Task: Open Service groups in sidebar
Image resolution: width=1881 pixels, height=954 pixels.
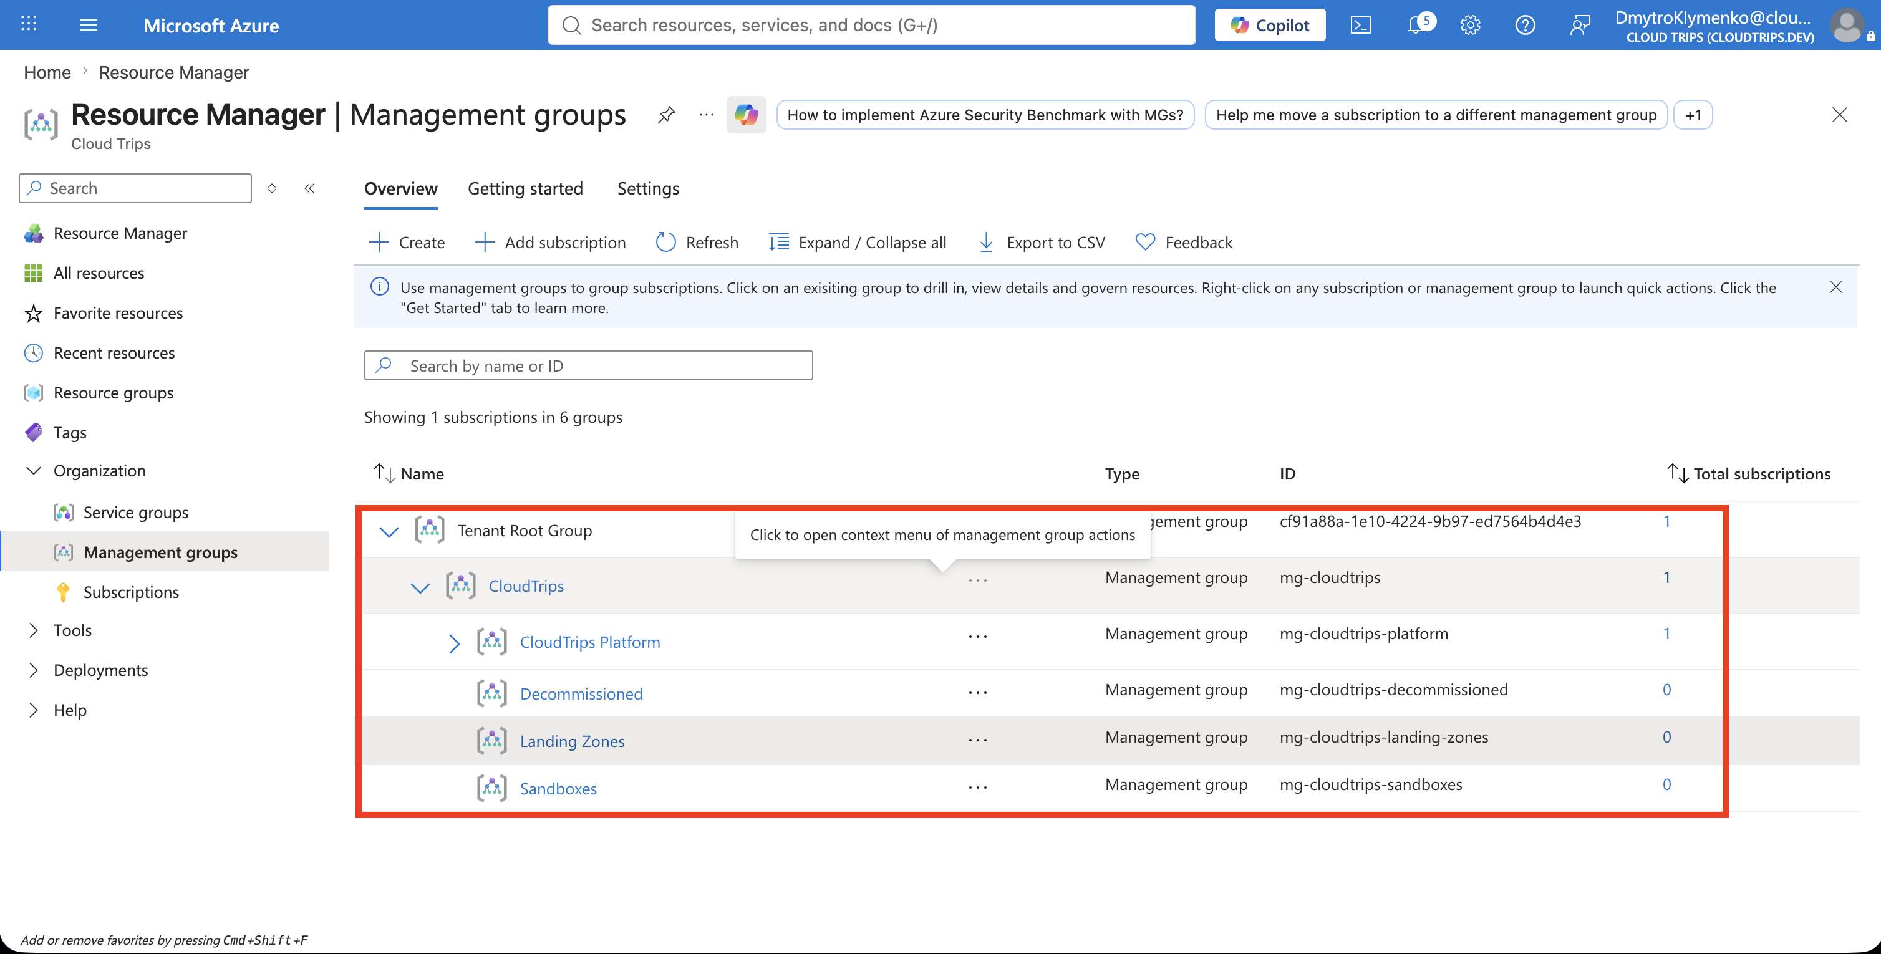Action: 135,513
